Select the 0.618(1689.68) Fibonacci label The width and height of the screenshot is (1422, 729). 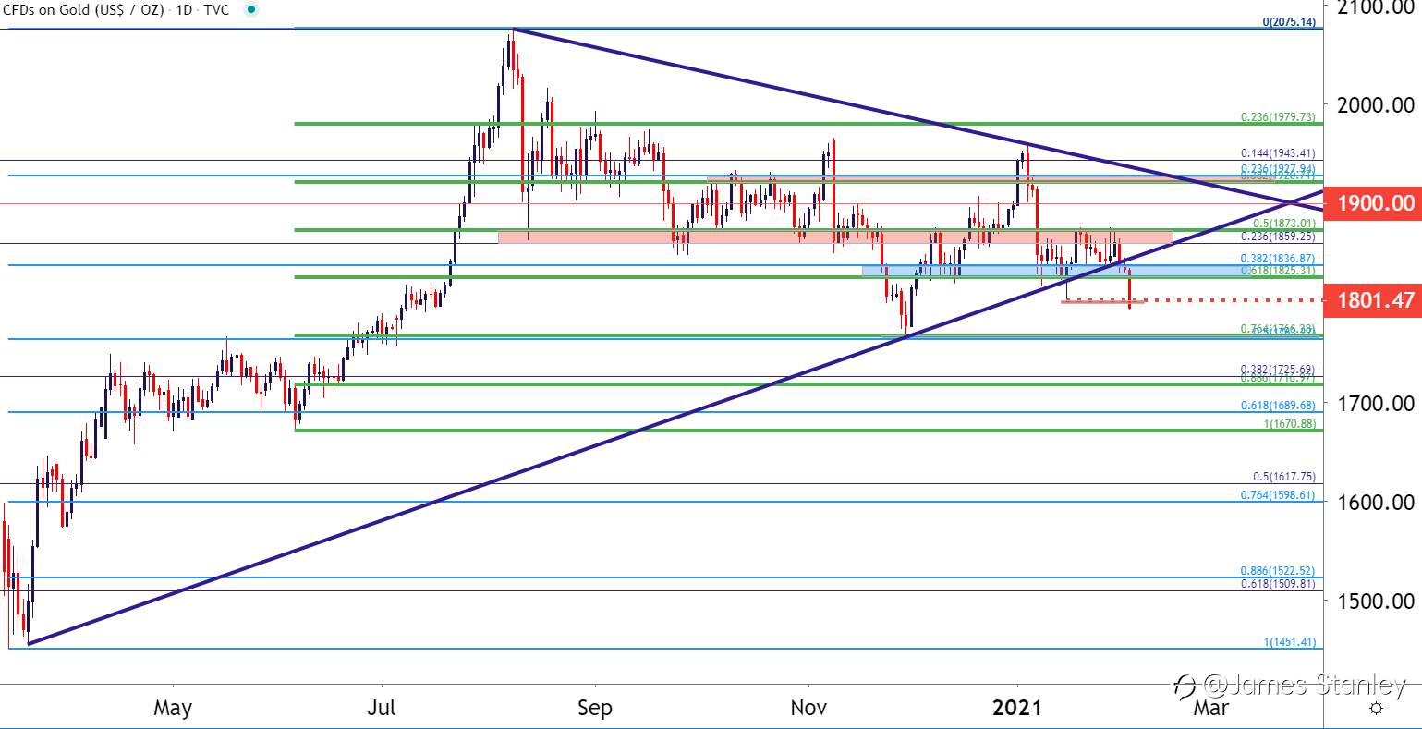(x=1277, y=406)
